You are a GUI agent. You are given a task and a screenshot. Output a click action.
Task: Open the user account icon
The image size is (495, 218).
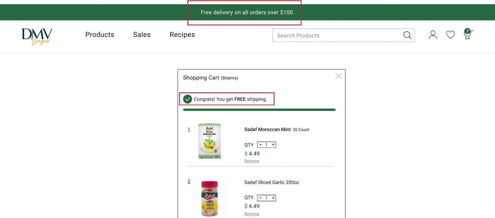tap(433, 35)
